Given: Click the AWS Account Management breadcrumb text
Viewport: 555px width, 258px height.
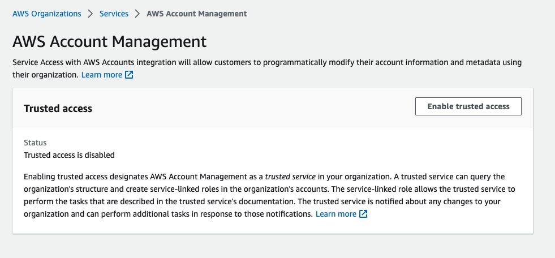Looking at the screenshot, I should click(196, 13).
